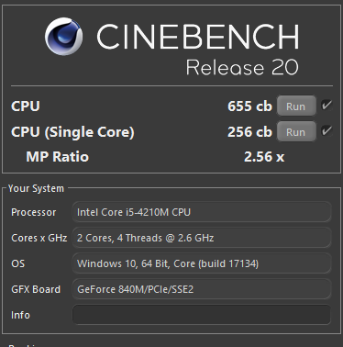Screen dimensions: 343x347
Task: Click the CPU row label
Action: tap(26, 106)
